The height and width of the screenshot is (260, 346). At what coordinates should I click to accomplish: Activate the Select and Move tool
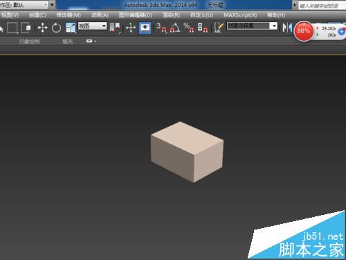pyautogui.click(x=42, y=28)
